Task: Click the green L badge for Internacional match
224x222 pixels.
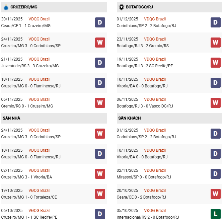Action: pos(216,214)
